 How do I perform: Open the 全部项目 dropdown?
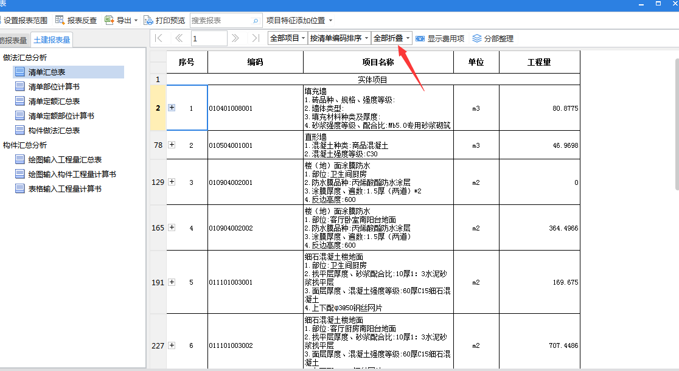point(288,38)
